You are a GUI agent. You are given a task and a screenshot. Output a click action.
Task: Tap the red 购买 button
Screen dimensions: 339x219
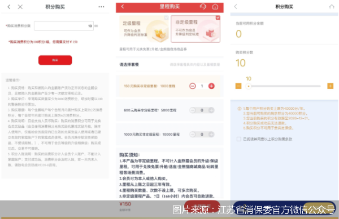click(x=55, y=60)
